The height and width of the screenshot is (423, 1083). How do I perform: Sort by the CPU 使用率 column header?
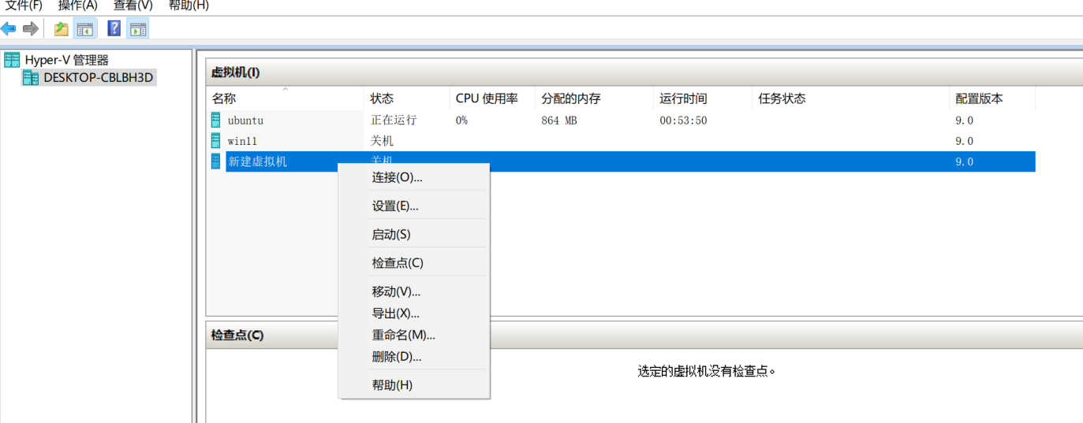point(487,98)
